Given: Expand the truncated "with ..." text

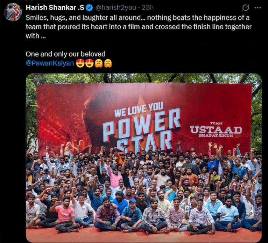Looking at the screenshot, I should (36, 36).
